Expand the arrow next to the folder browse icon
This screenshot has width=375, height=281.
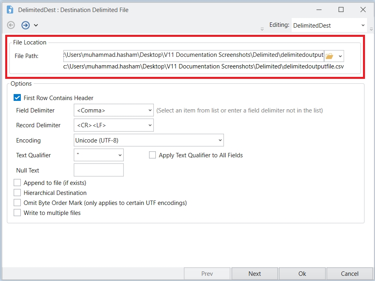coord(340,56)
